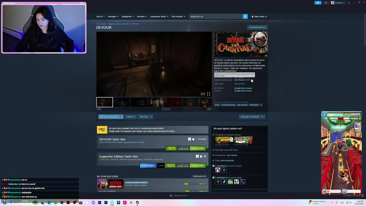Open Microsoft Edge from the taskbar
The height and width of the screenshot is (206, 366).
[49, 203]
